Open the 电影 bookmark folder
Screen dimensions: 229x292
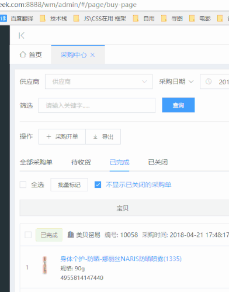coord(200,19)
